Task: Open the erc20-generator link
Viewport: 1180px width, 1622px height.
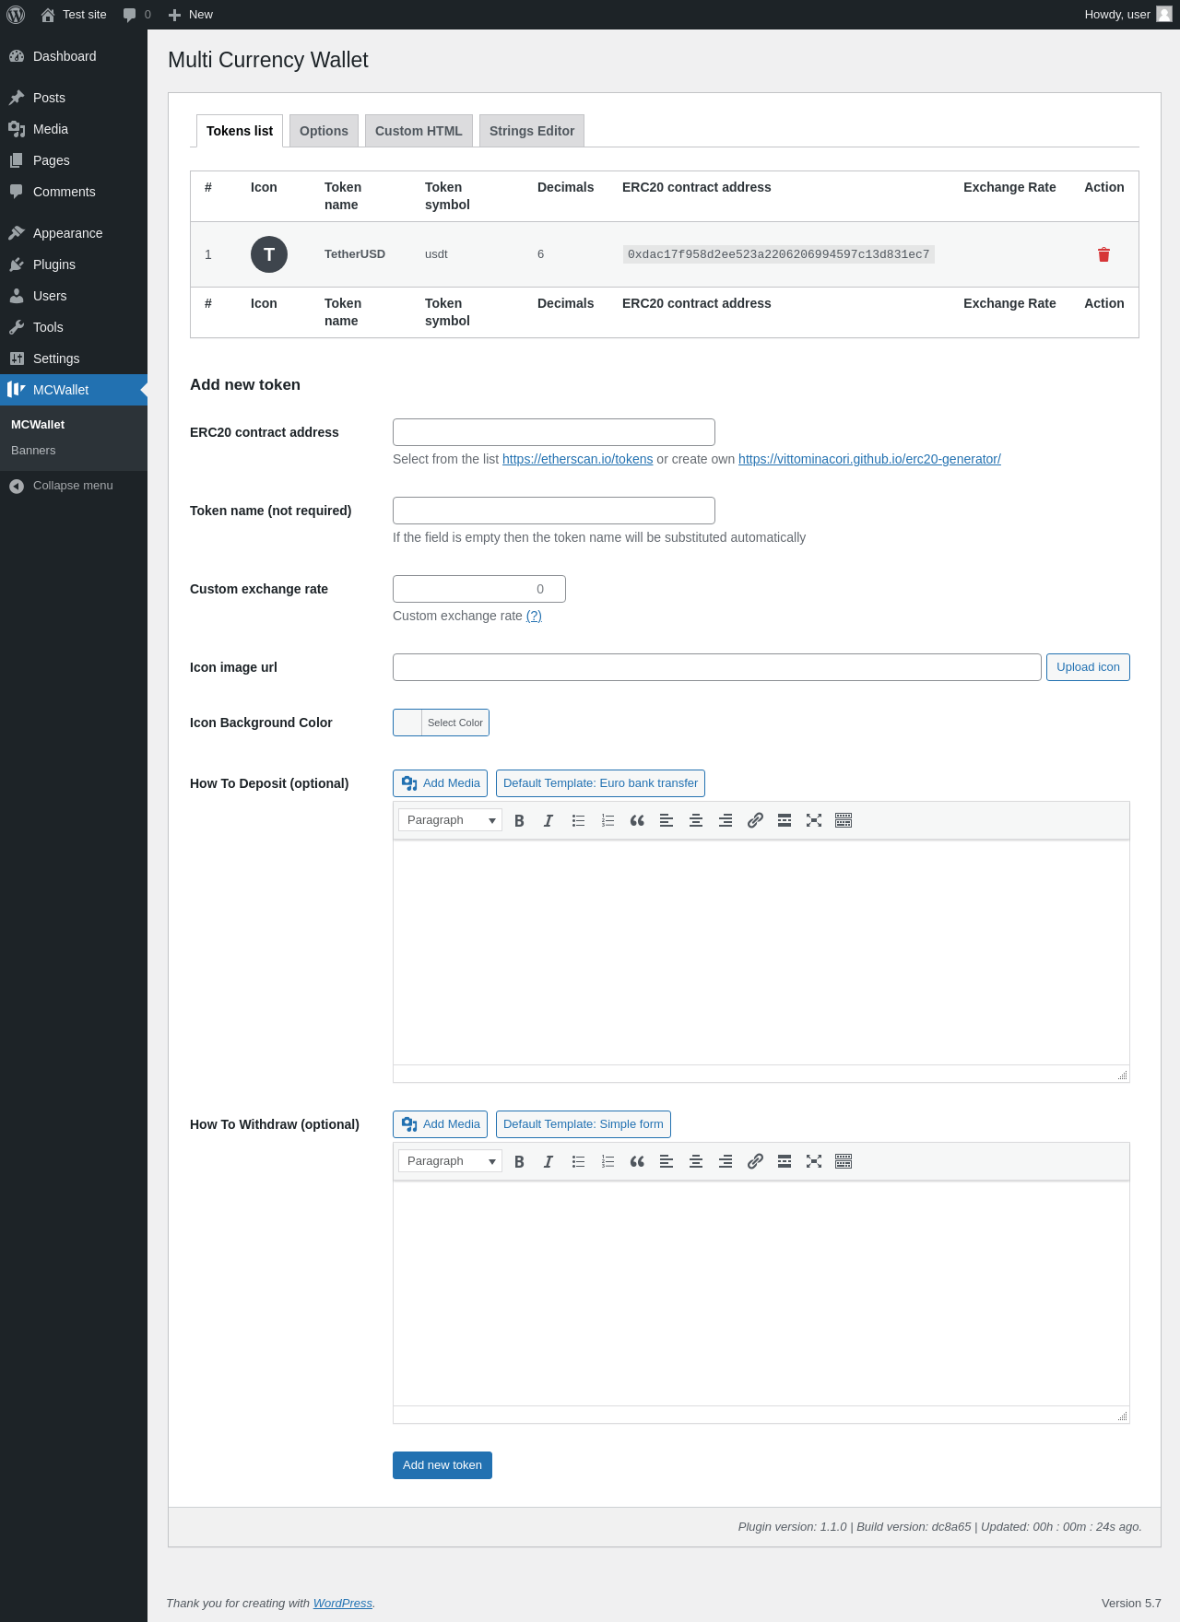Action: click(x=869, y=459)
